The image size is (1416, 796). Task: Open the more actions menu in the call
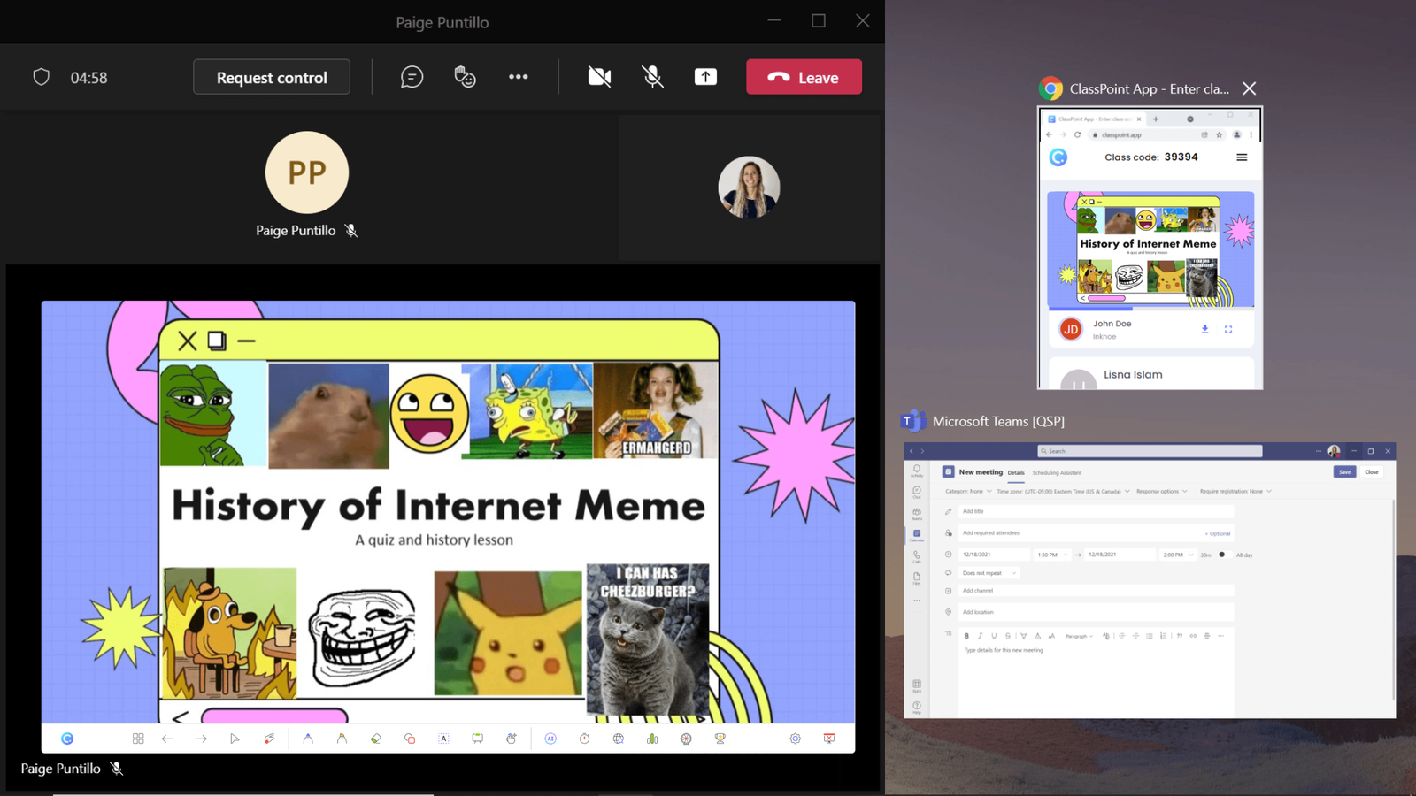pos(519,77)
